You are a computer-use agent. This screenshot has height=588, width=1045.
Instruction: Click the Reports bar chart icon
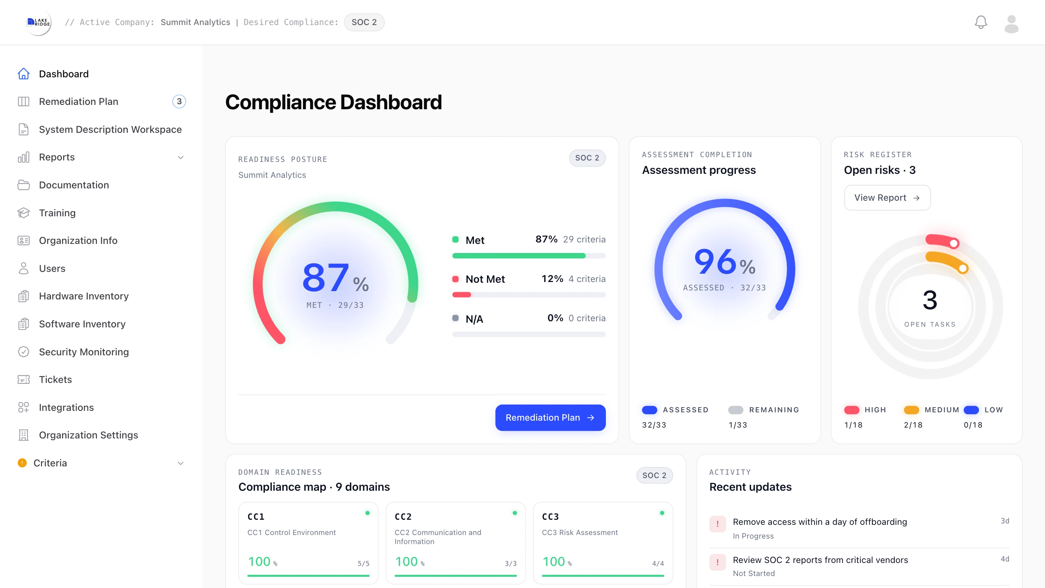click(24, 158)
